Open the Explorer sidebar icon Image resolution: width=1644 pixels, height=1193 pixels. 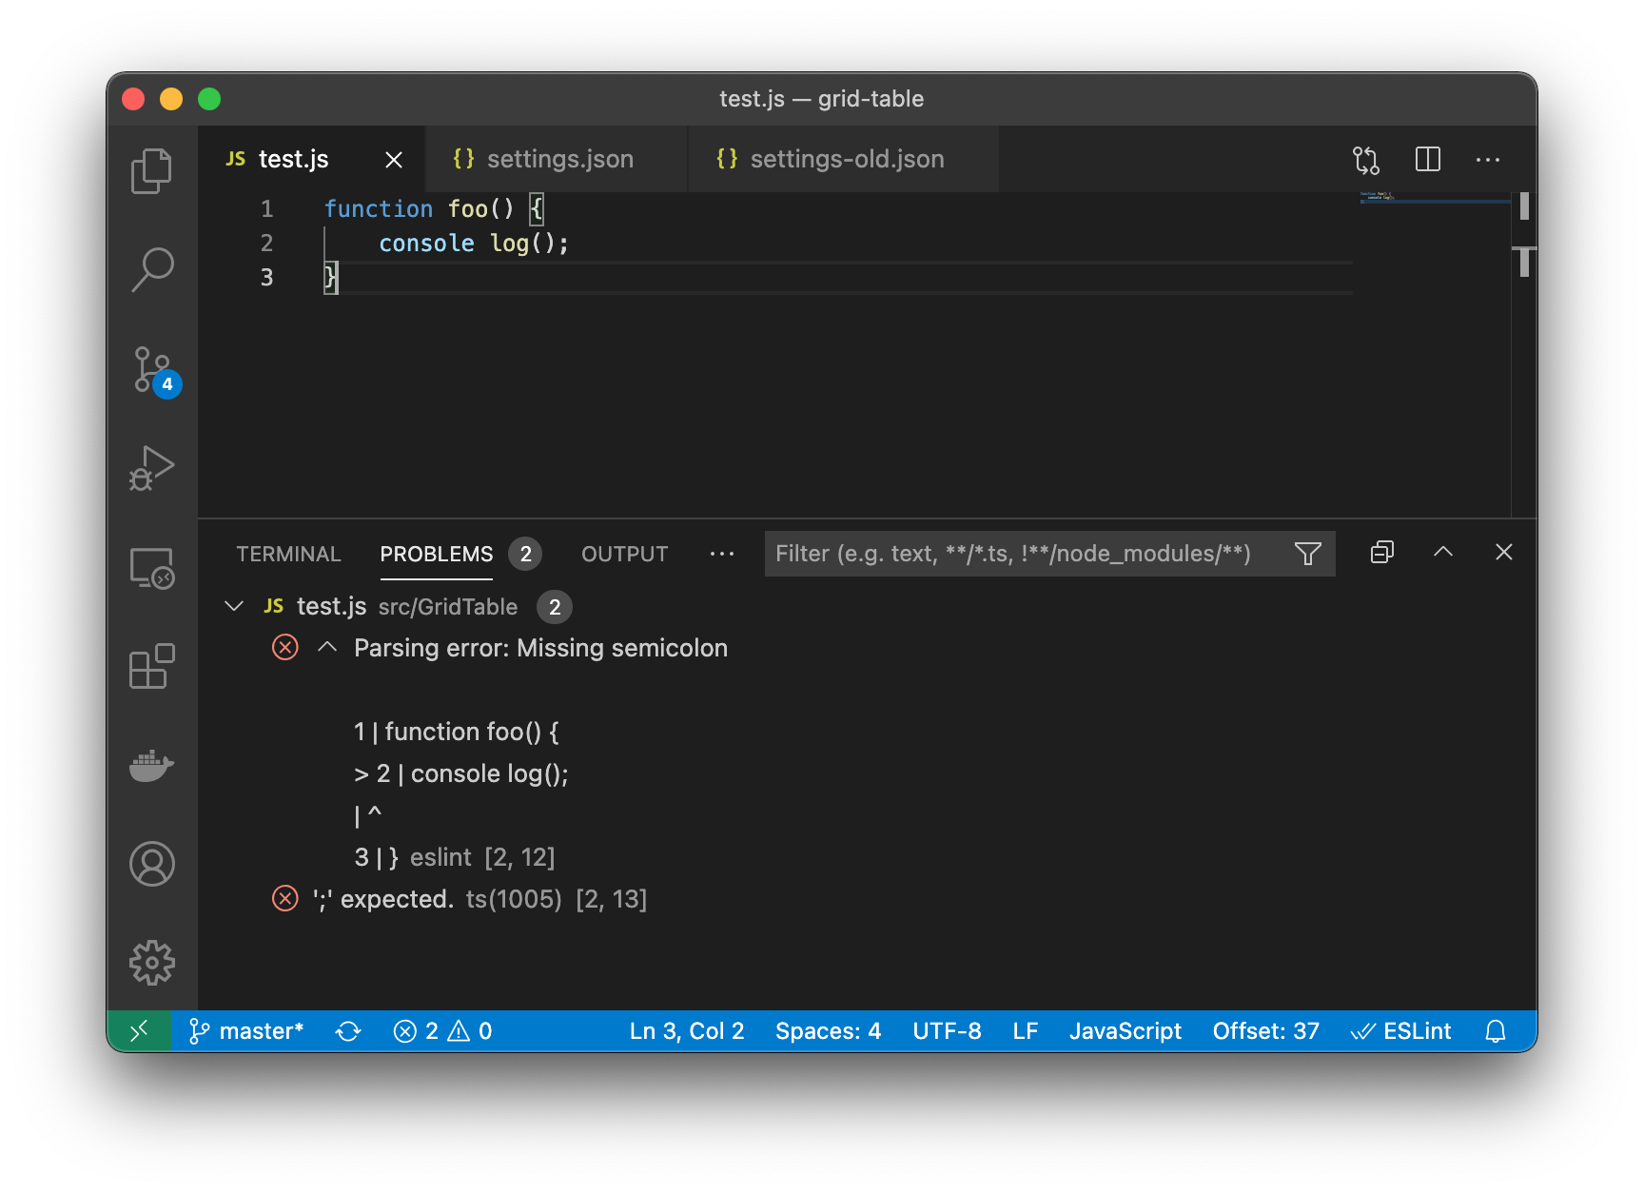[x=152, y=171]
